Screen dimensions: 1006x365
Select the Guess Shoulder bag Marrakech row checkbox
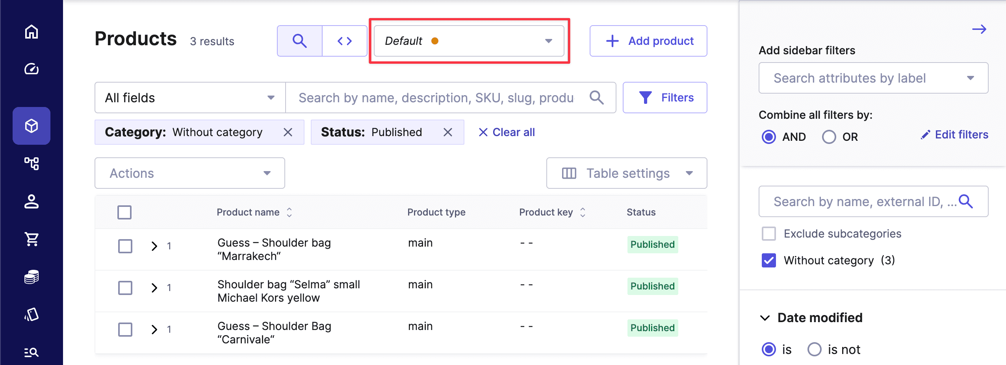[125, 246]
